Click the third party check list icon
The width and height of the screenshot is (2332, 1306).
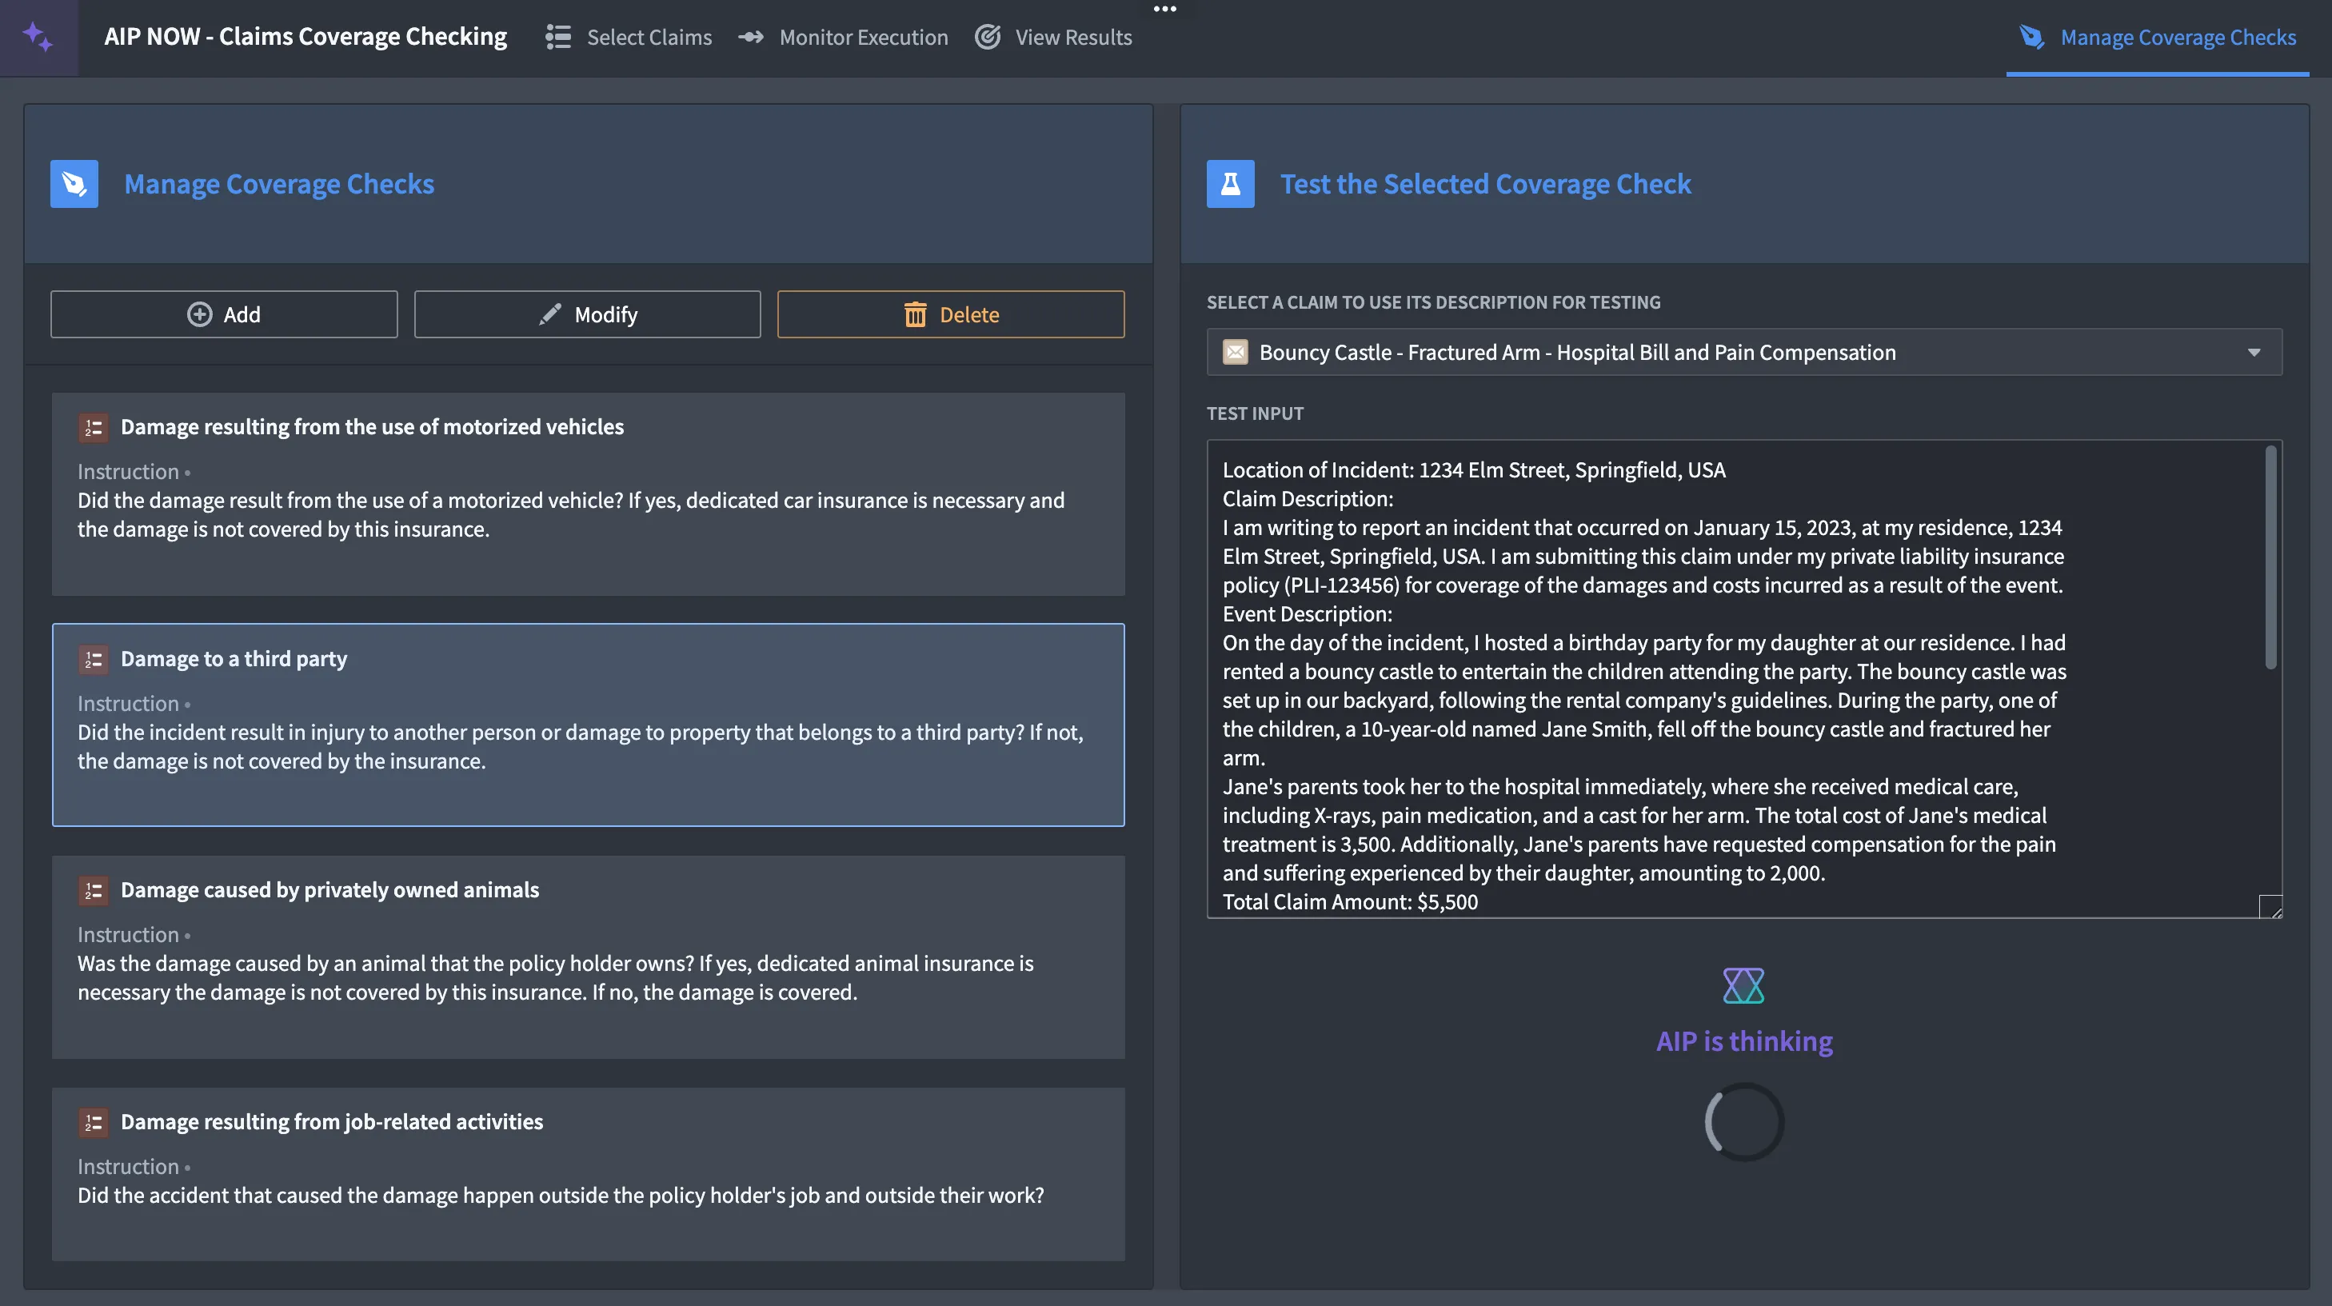pyautogui.click(x=94, y=659)
